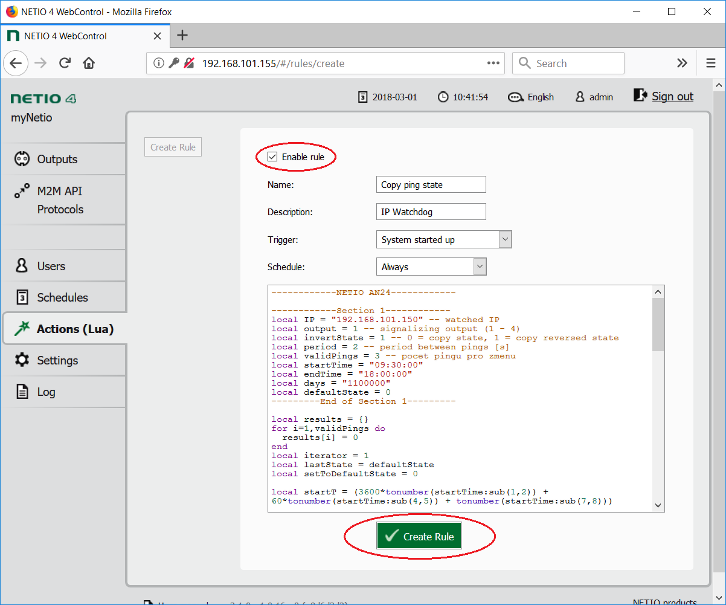The height and width of the screenshot is (605, 726).
Task: Show more toolbar items chevron
Action: (682, 63)
